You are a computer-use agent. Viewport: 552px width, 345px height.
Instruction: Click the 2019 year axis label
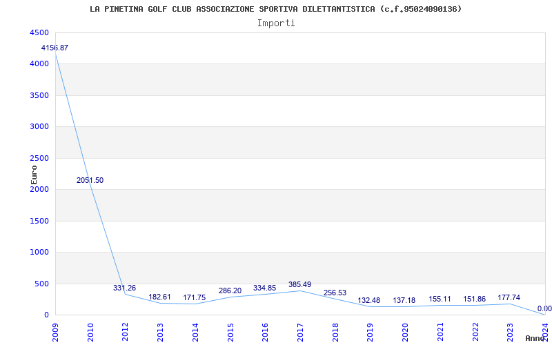370,331
